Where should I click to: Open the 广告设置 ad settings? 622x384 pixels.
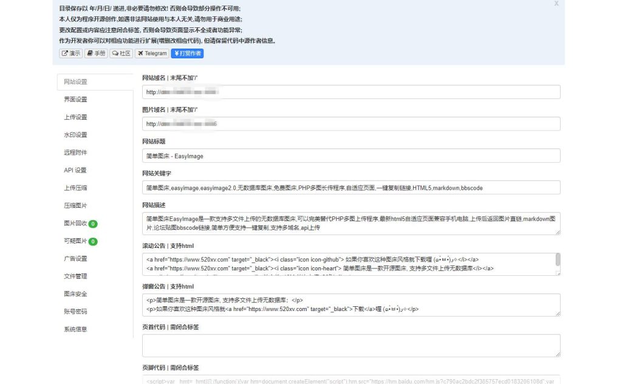click(75, 258)
